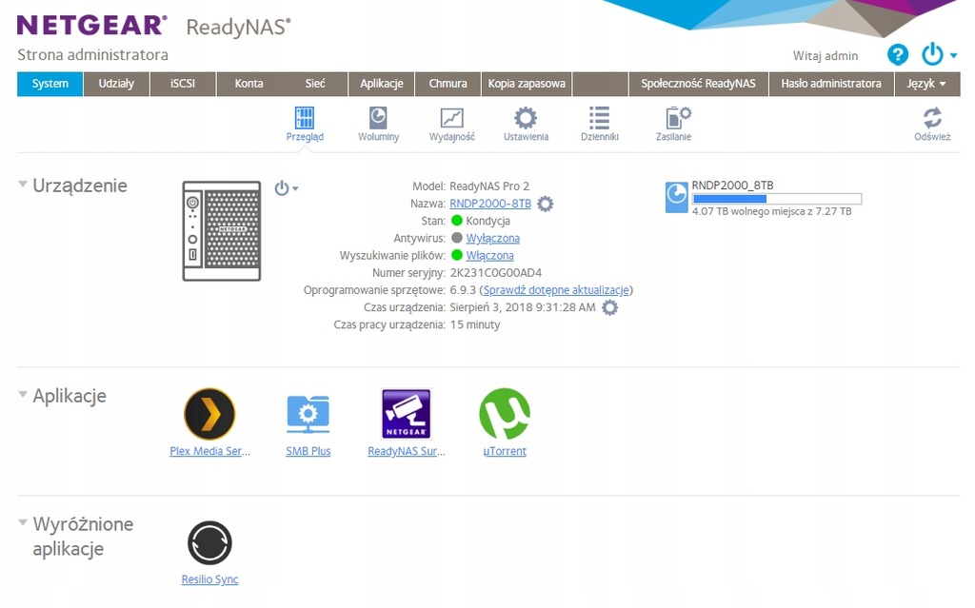Switch to the Chmura tab
Screen dimensions: 975x608
[x=448, y=84]
